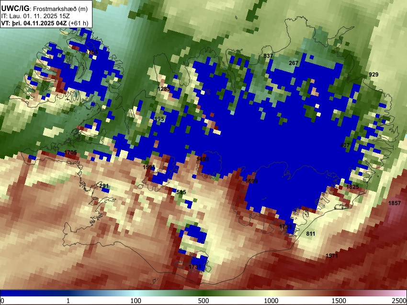Pick the 1283 value label
The image size is (407, 305).
[x=164, y=89]
